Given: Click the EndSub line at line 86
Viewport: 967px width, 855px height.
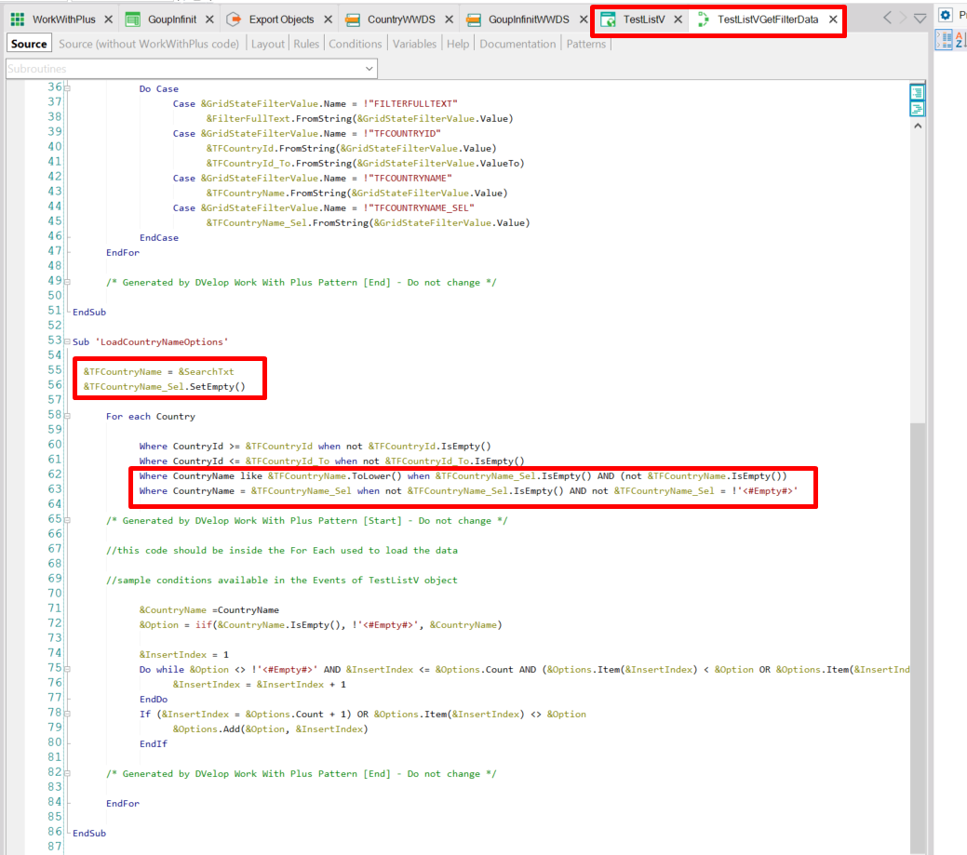Looking at the screenshot, I should pyautogui.click(x=89, y=833).
